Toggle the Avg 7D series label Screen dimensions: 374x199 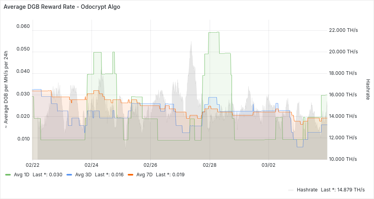tap(144, 174)
